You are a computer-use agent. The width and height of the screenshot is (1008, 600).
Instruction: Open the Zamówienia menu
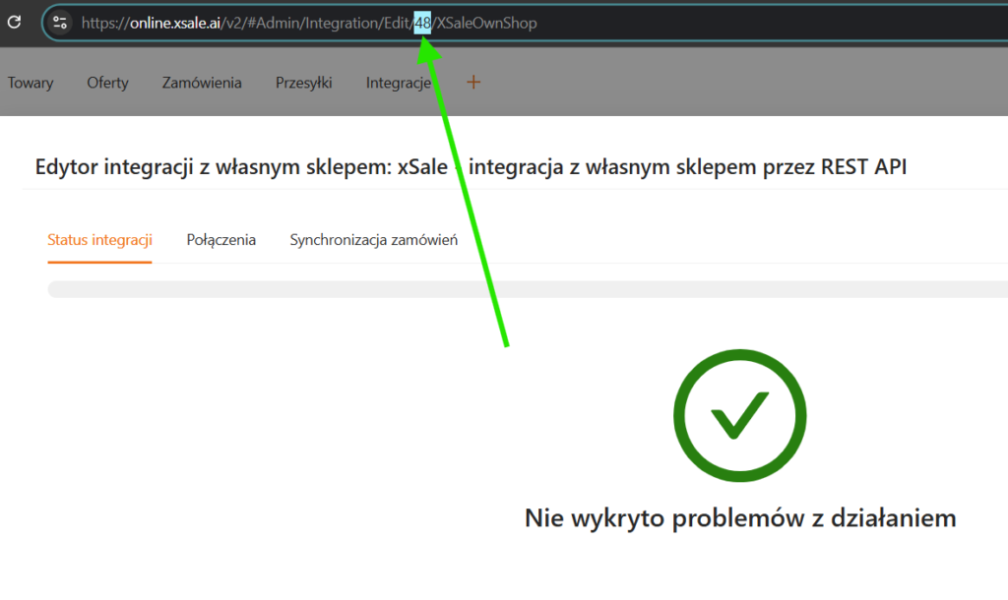(202, 83)
